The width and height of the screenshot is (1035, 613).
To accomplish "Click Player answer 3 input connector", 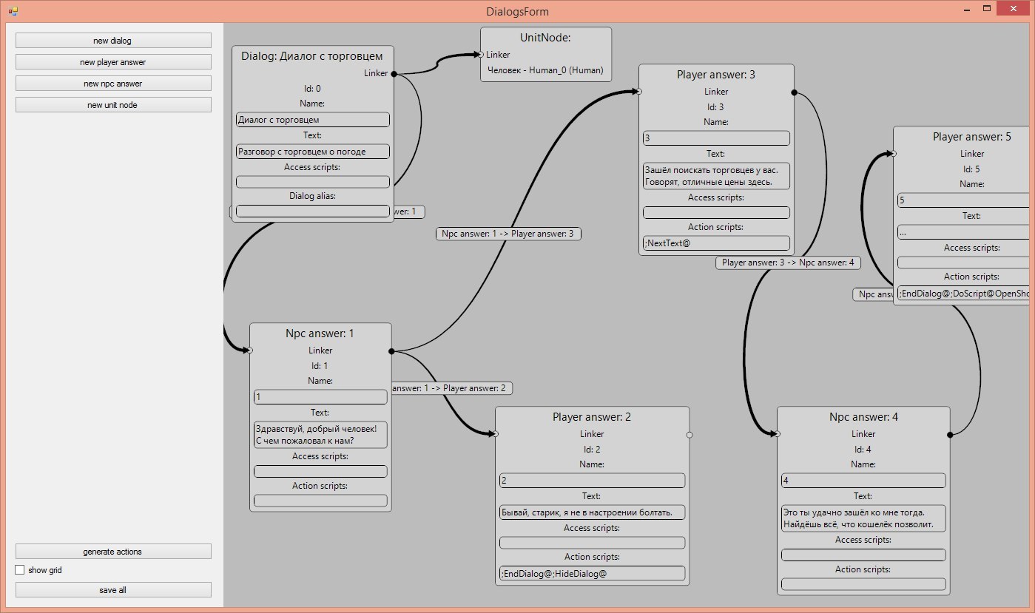I will click(x=639, y=92).
